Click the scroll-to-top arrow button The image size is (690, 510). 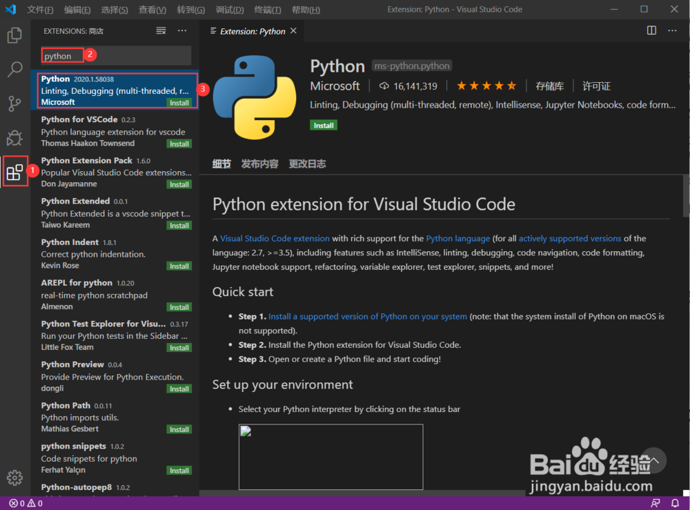(653, 460)
